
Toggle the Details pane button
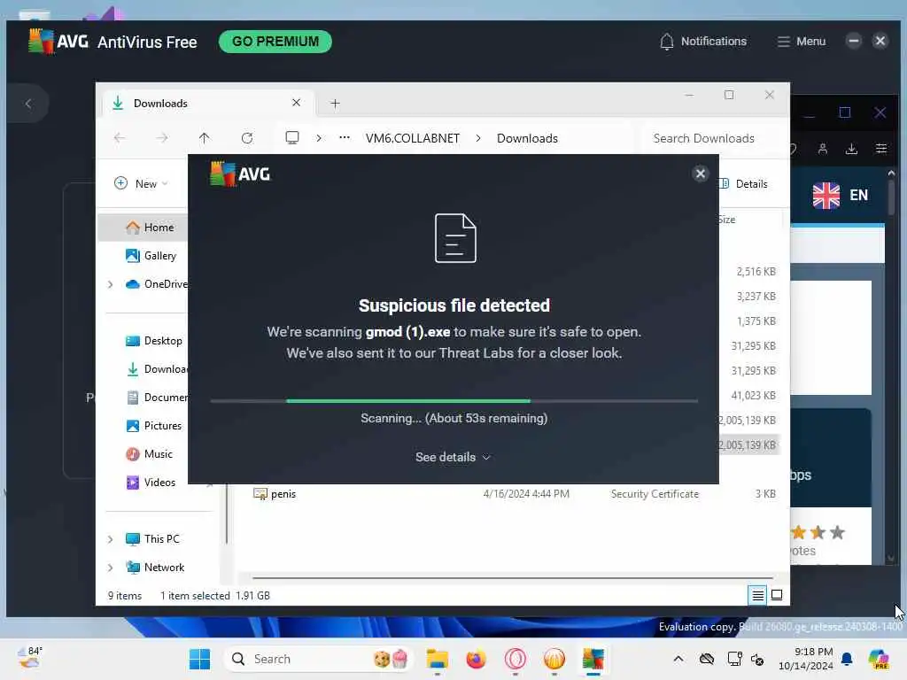[744, 183]
